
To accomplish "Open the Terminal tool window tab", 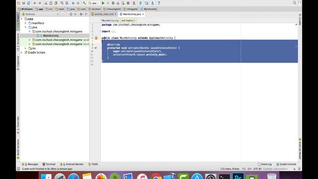I will (x=49, y=164).
